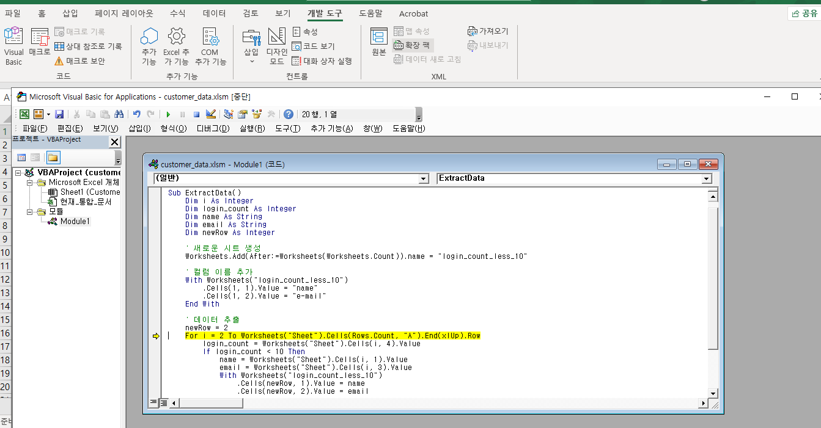Viewport: 821px width, 428px height.
Task: Switch to Procedure View button at code window bottom
Action: click(154, 403)
